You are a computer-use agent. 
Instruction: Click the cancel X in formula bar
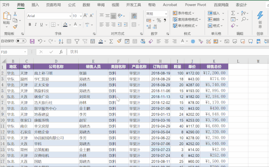click(x=41, y=52)
